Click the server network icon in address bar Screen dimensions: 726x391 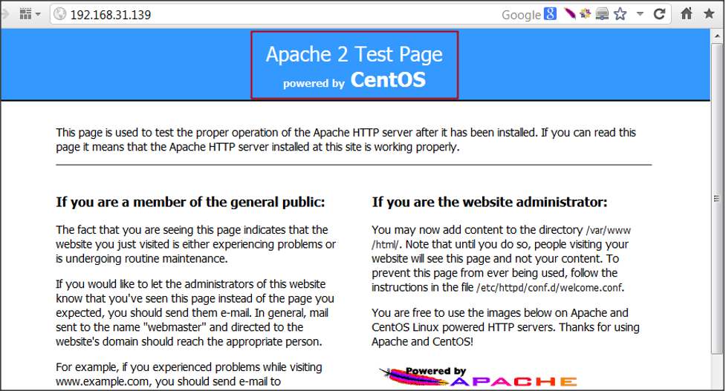(x=602, y=14)
